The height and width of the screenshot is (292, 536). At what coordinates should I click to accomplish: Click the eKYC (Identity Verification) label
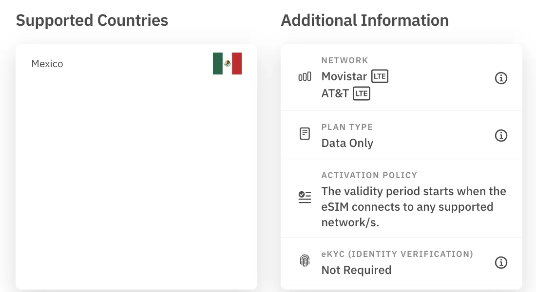[x=397, y=254]
